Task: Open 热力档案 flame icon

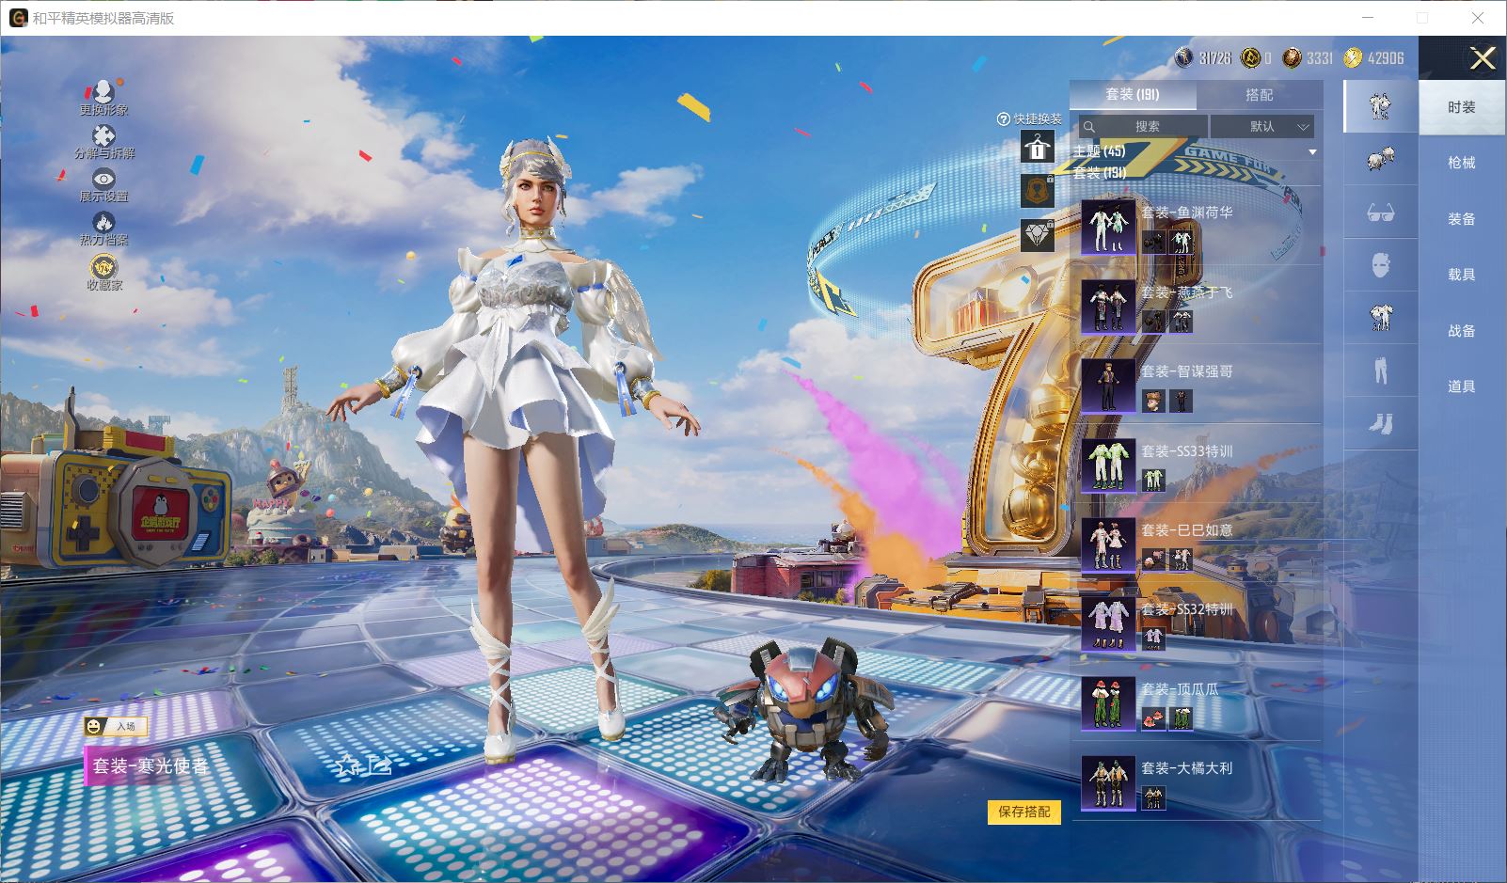Action: [103, 222]
